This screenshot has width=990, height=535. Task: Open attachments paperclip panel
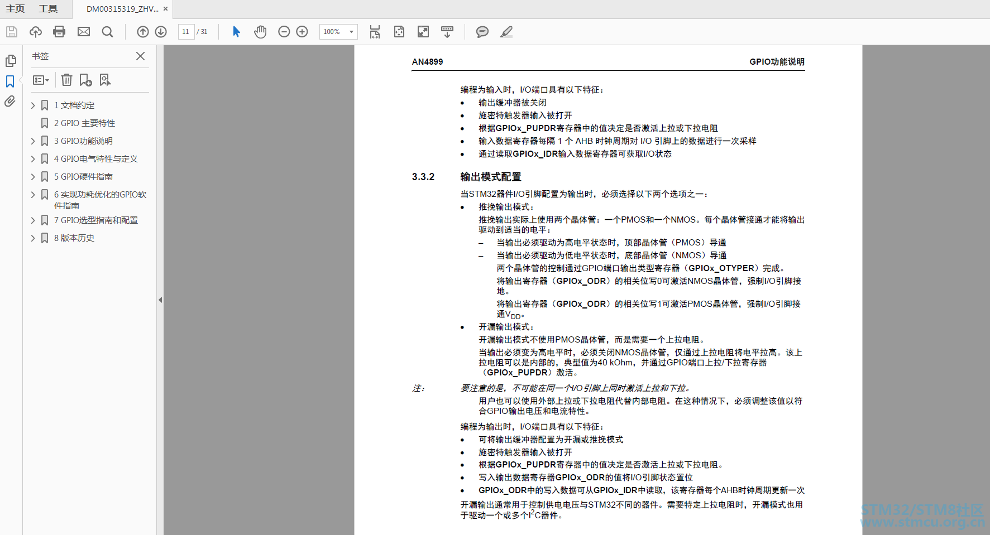[x=10, y=102]
